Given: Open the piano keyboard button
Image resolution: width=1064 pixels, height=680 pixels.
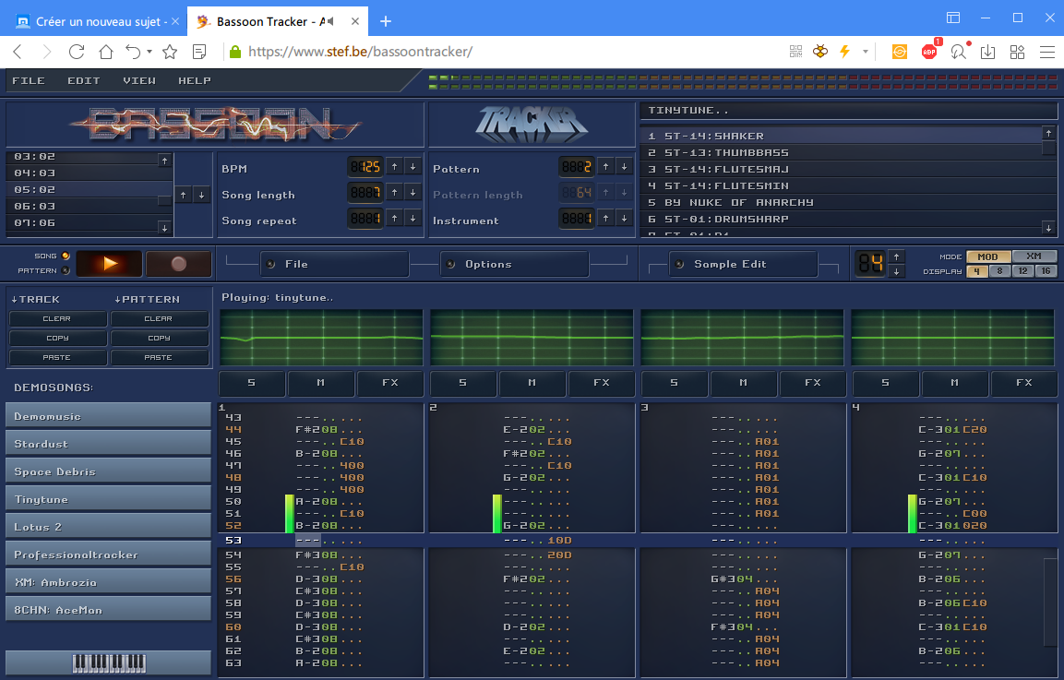Looking at the screenshot, I should pos(109,662).
